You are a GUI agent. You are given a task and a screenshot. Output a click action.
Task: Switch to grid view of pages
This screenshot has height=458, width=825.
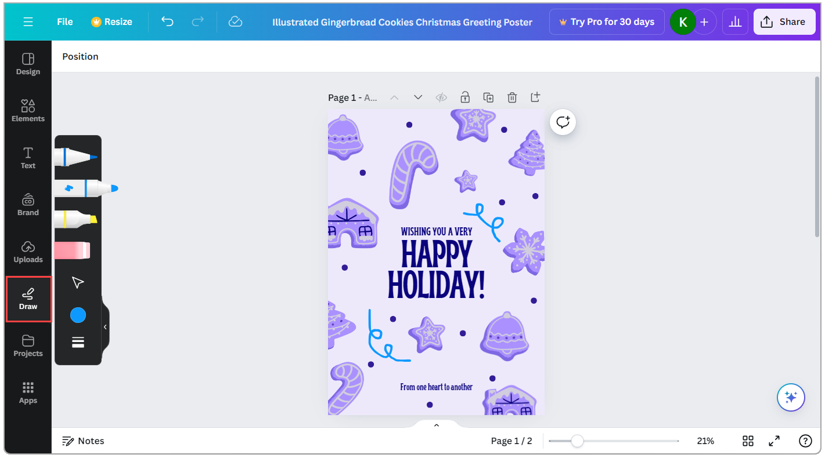coord(748,441)
